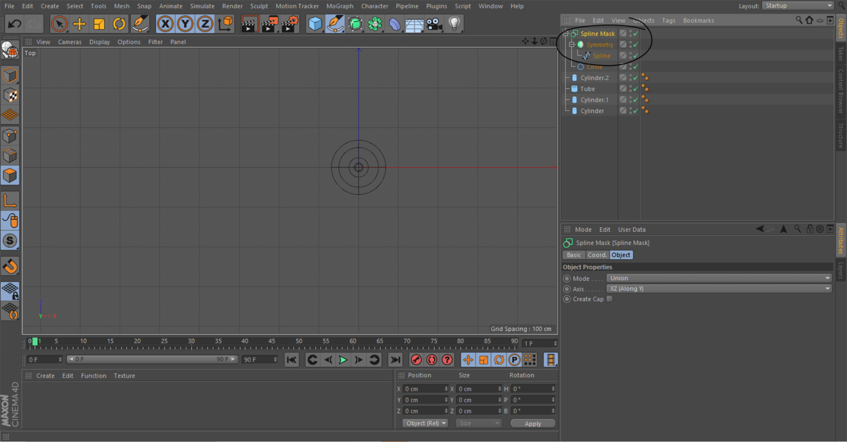
Task: Click the Undo arrow icon
Action: pyautogui.click(x=15, y=24)
